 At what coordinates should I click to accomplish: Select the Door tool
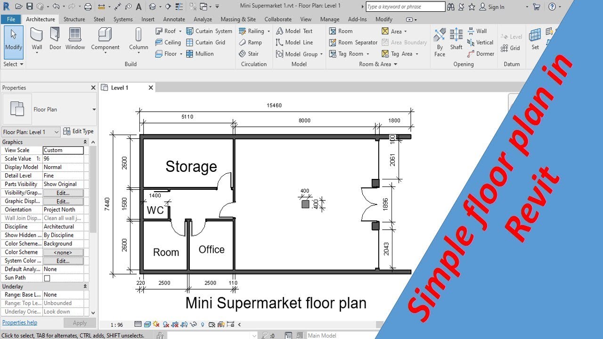(55, 40)
